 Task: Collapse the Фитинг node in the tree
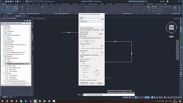click(x=4, y=73)
